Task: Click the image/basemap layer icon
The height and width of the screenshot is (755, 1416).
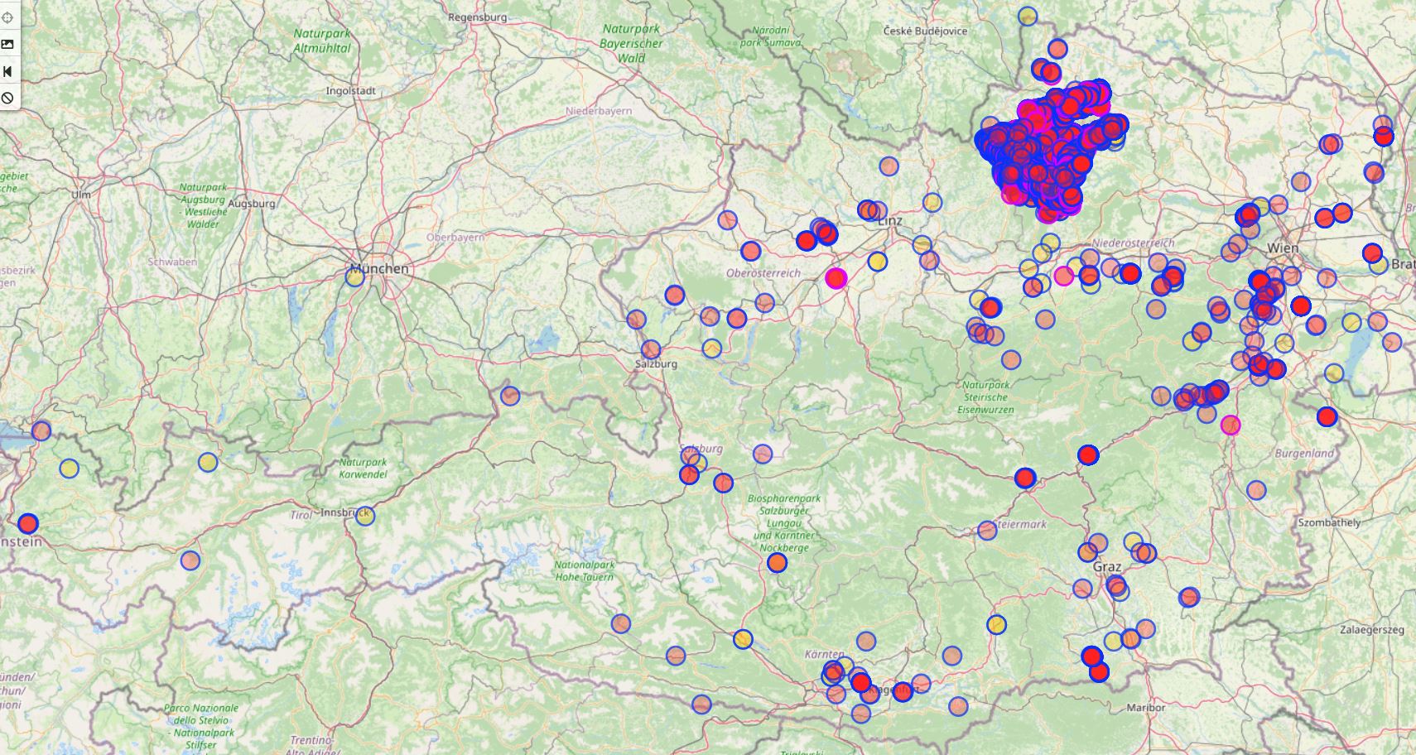Action: click(x=7, y=44)
